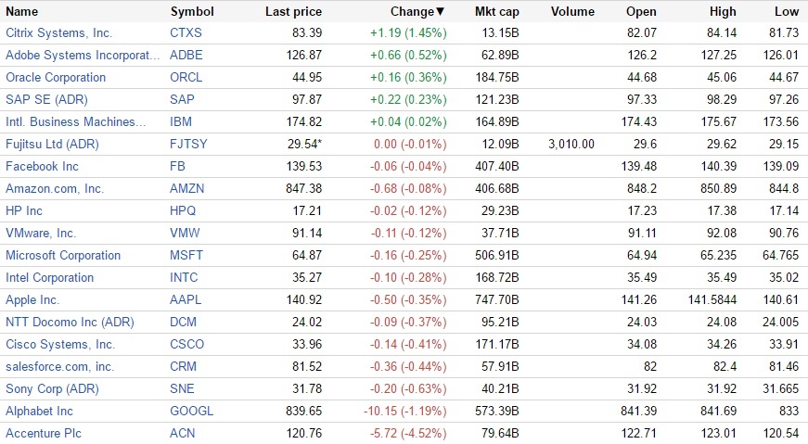The height and width of the screenshot is (444, 808).
Task: Sort by the Change column arrow
Action: point(440,12)
